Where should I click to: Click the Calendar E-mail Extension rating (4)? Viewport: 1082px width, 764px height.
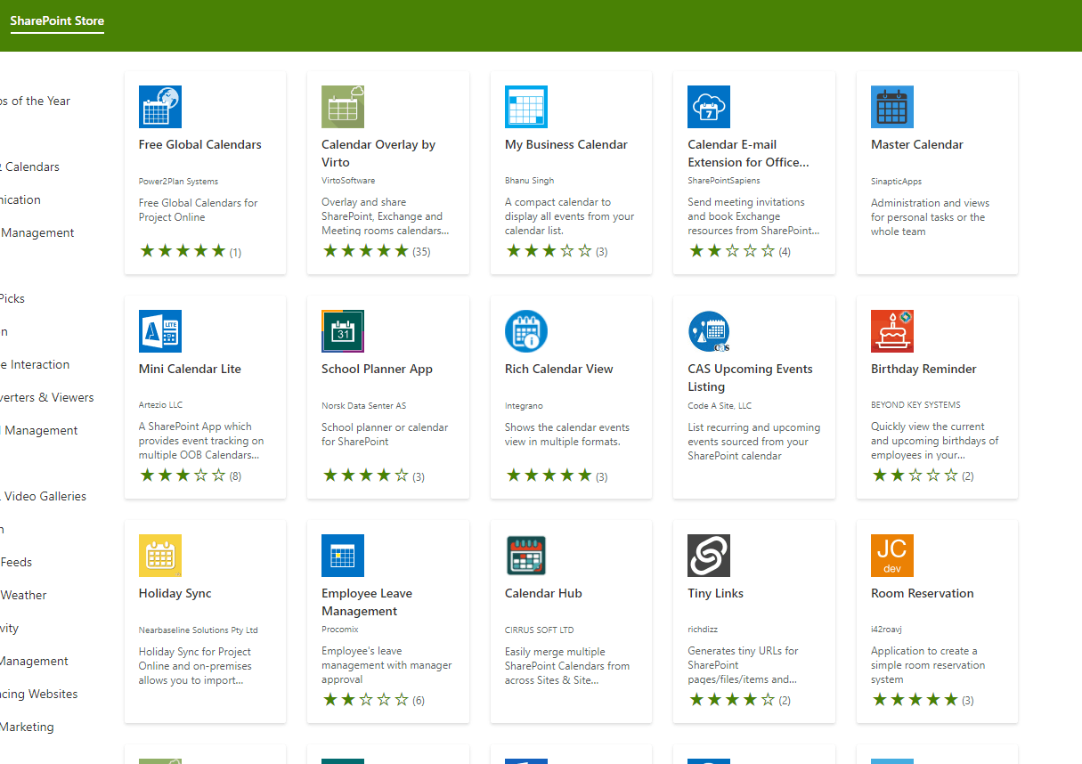click(739, 252)
